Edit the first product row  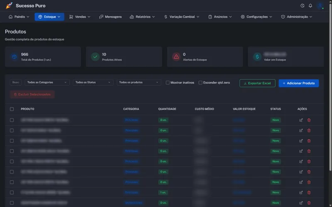point(301,120)
